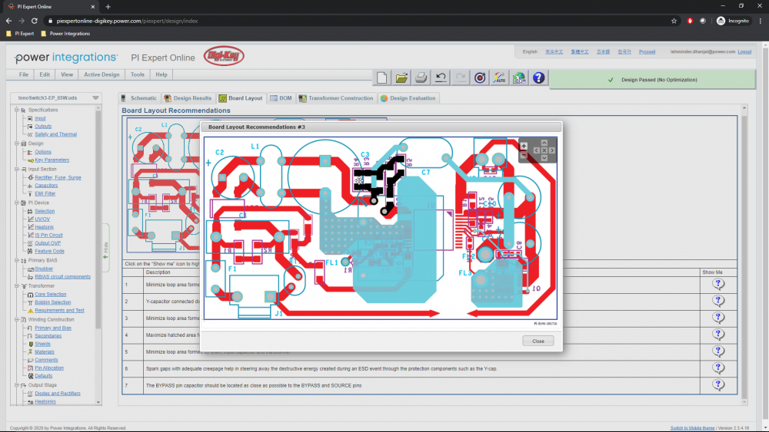Open the Tools menu

(x=138, y=75)
